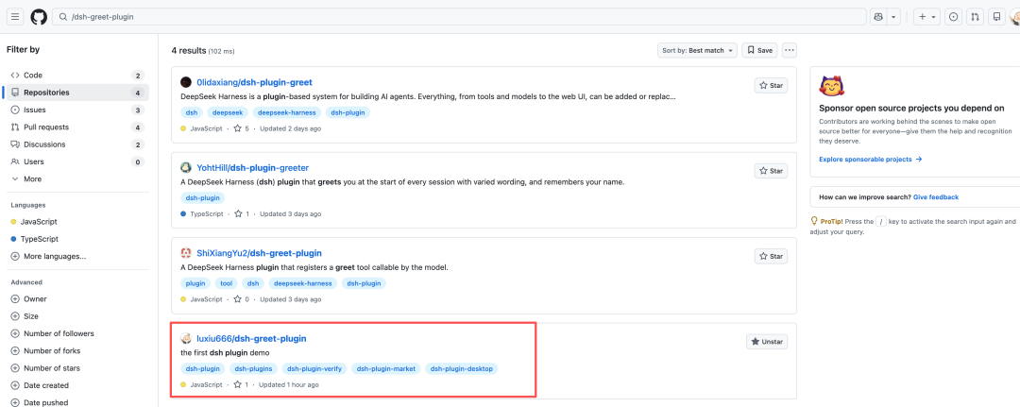
Task: Click the ShiXiangYu2 owner avatar
Action: click(x=186, y=253)
